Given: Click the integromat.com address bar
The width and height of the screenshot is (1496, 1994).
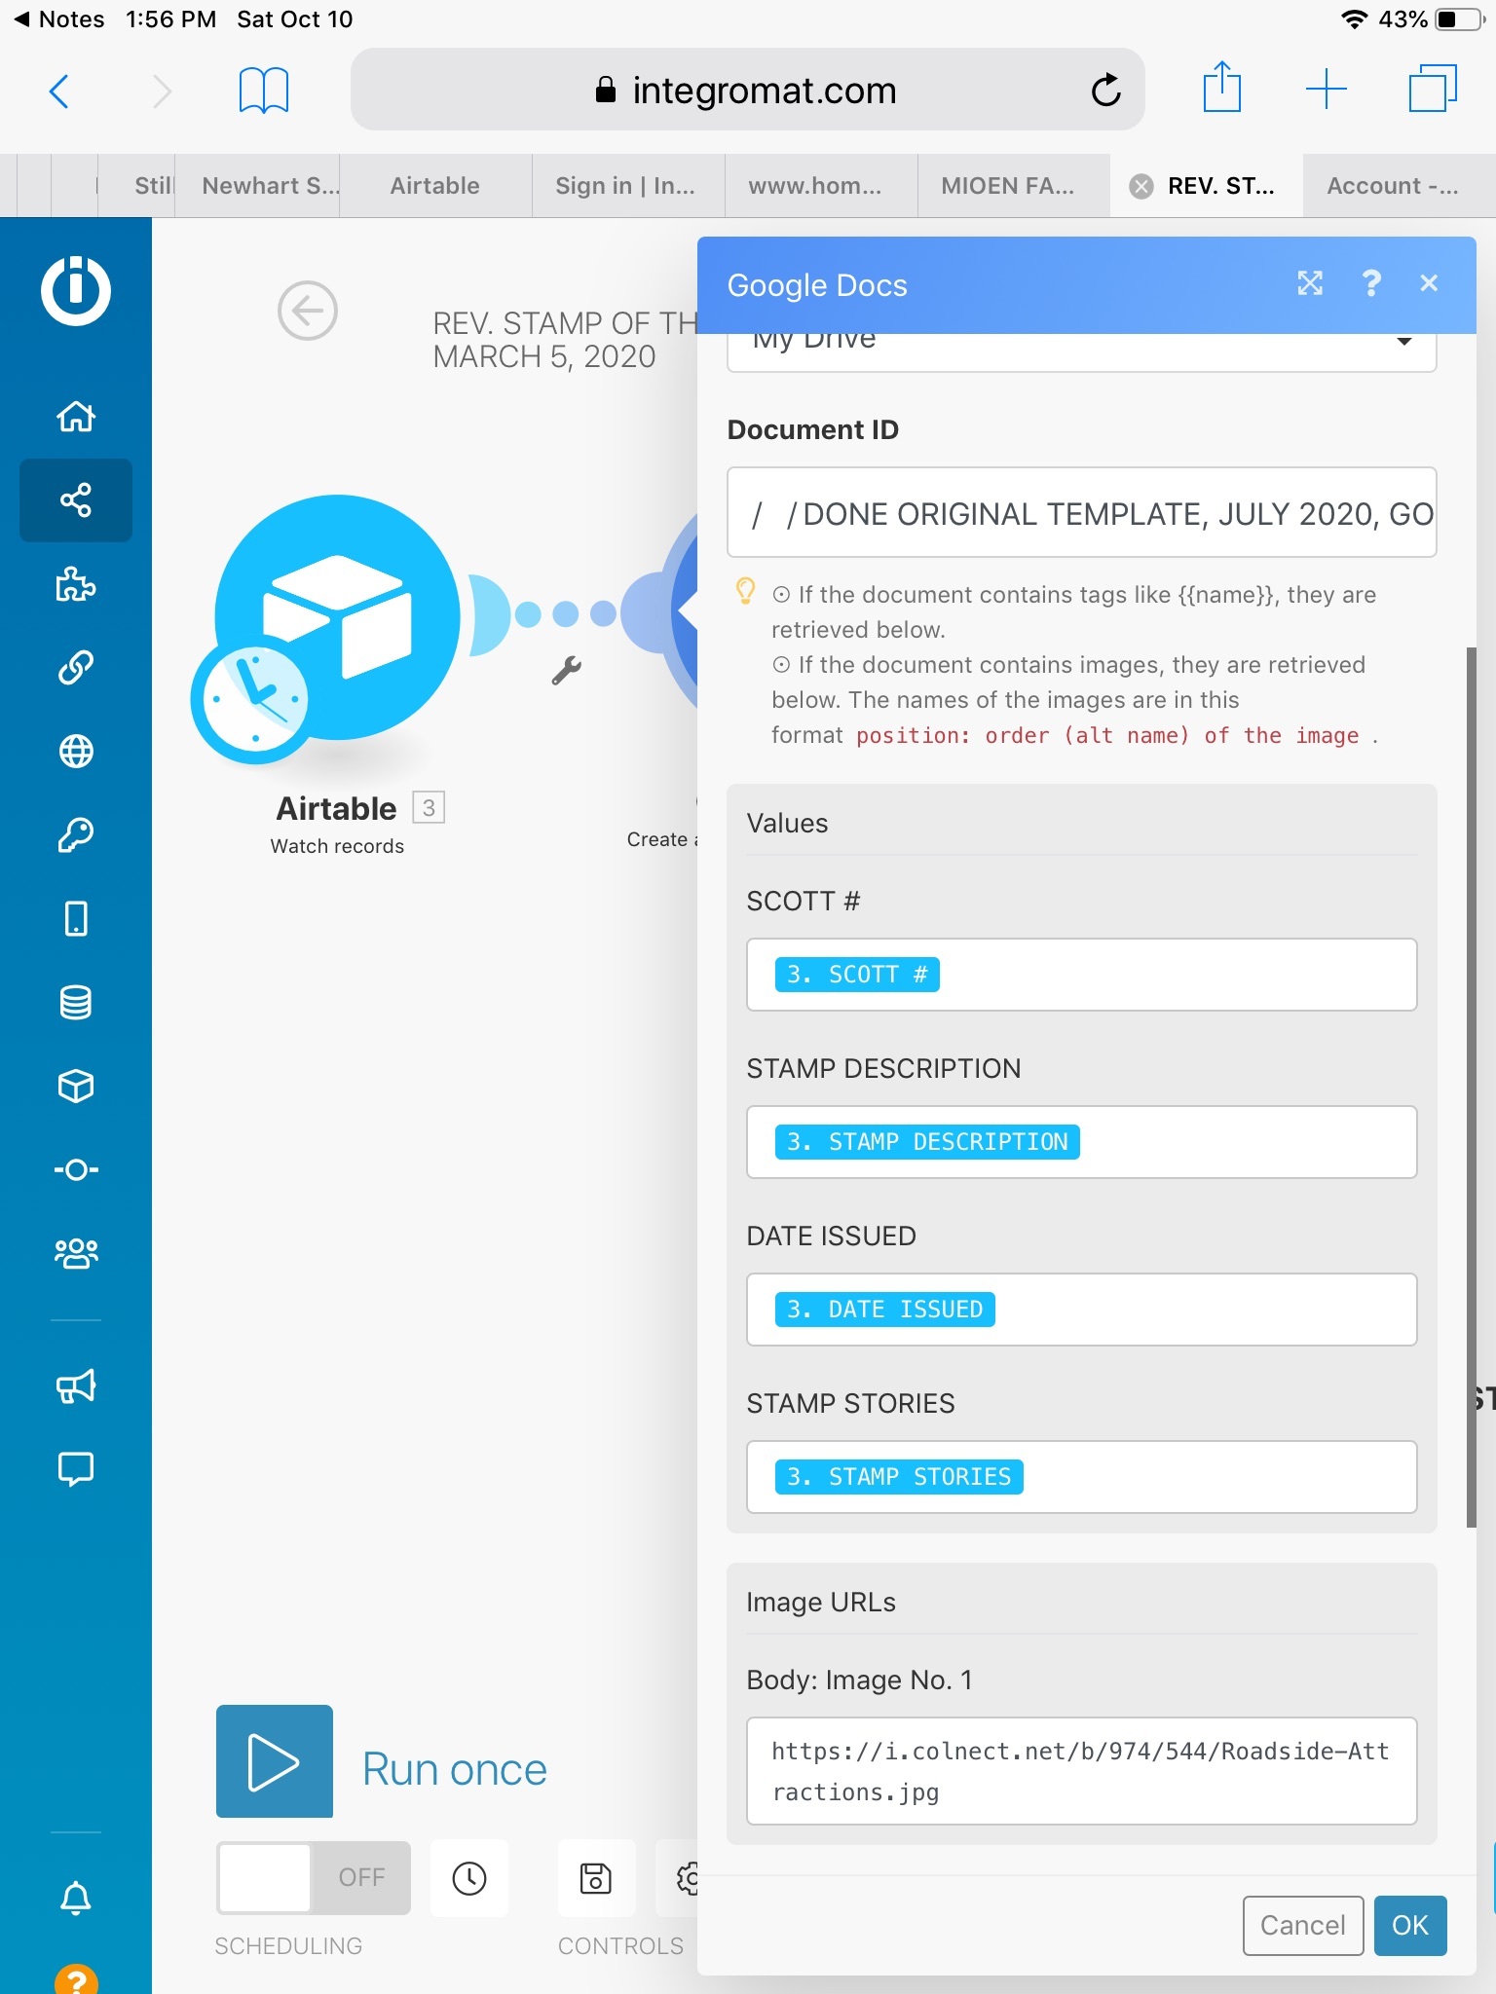Looking at the screenshot, I should coord(747,90).
